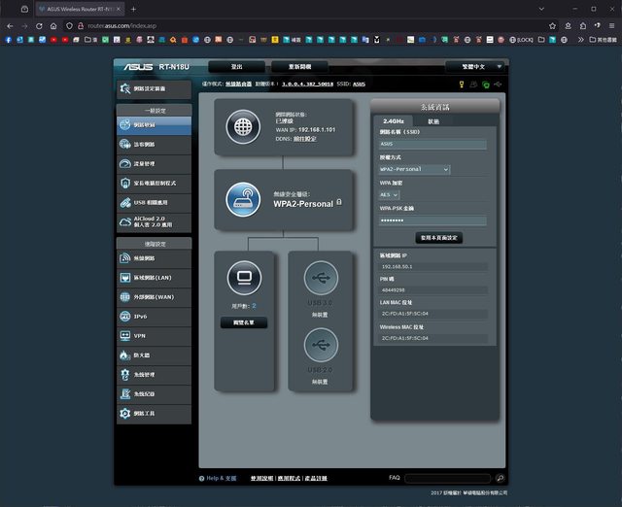This screenshot has width=622, height=507.
Task: Open the Traffic Manager gauge item
Action: point(154,164)
